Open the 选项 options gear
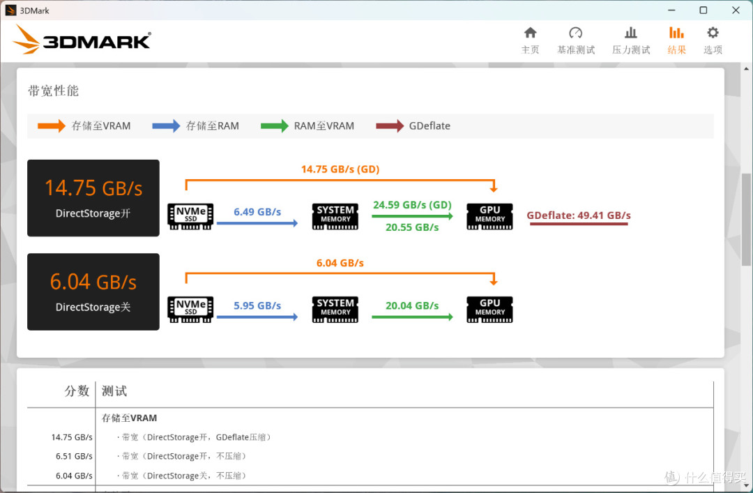Viewport: 753px width, 493px height. [713, 40]
